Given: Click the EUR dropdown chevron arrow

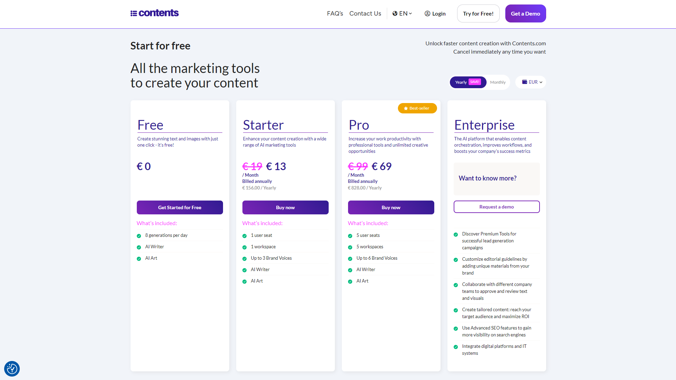Looking at the screenshot, I should (541, 82).
